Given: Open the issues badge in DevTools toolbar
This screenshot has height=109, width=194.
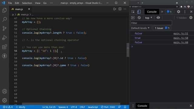Looking at the screenshot, I should pyautogui.click(x=169, y=12).
